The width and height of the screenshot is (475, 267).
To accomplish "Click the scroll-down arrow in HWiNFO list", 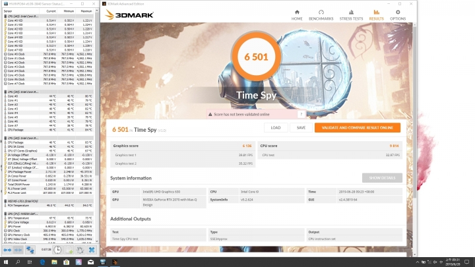I will pos(96,241).
